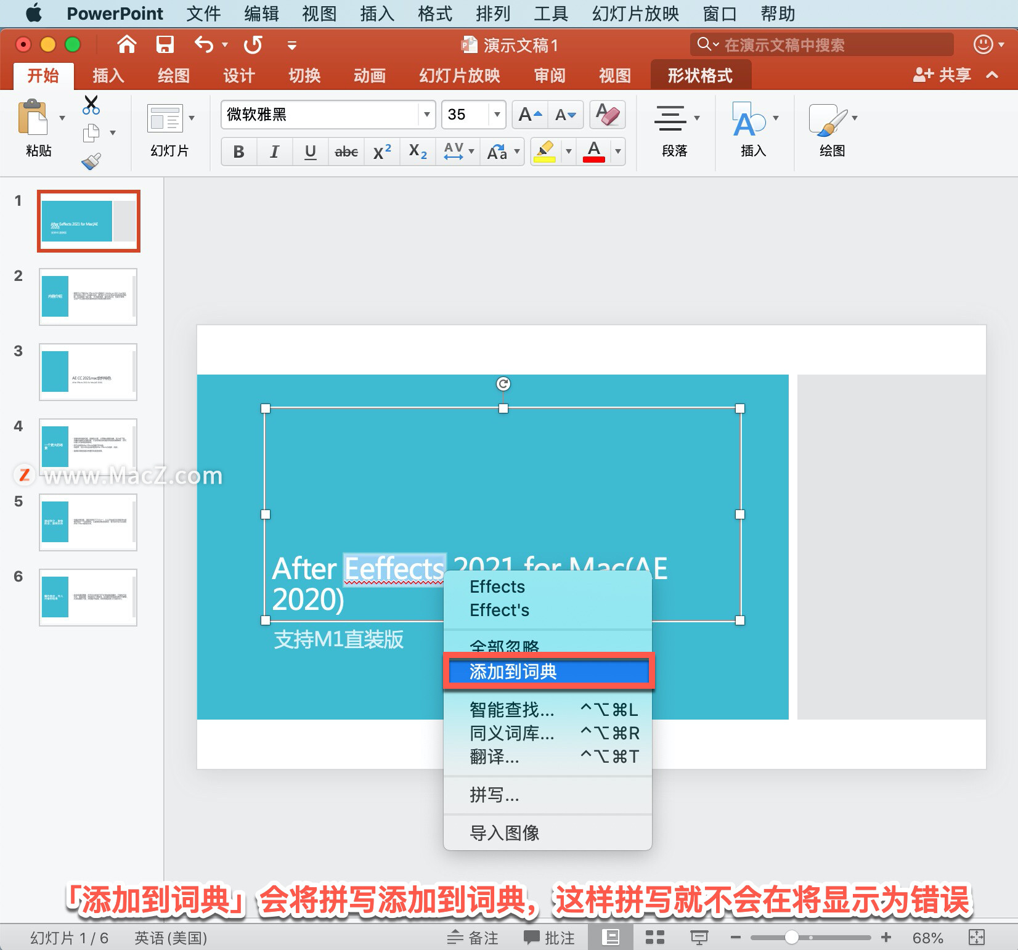This screenshot has height=950, width=1018.
Task: Apply yellow text highlight color
Action: [x=545, y=152]
